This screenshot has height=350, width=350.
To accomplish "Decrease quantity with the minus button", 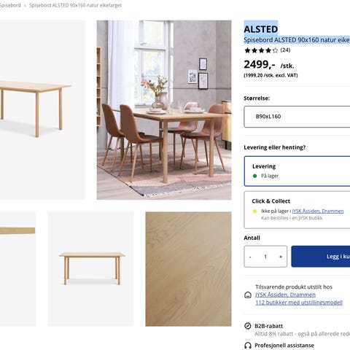I will (x=250, y=257).
